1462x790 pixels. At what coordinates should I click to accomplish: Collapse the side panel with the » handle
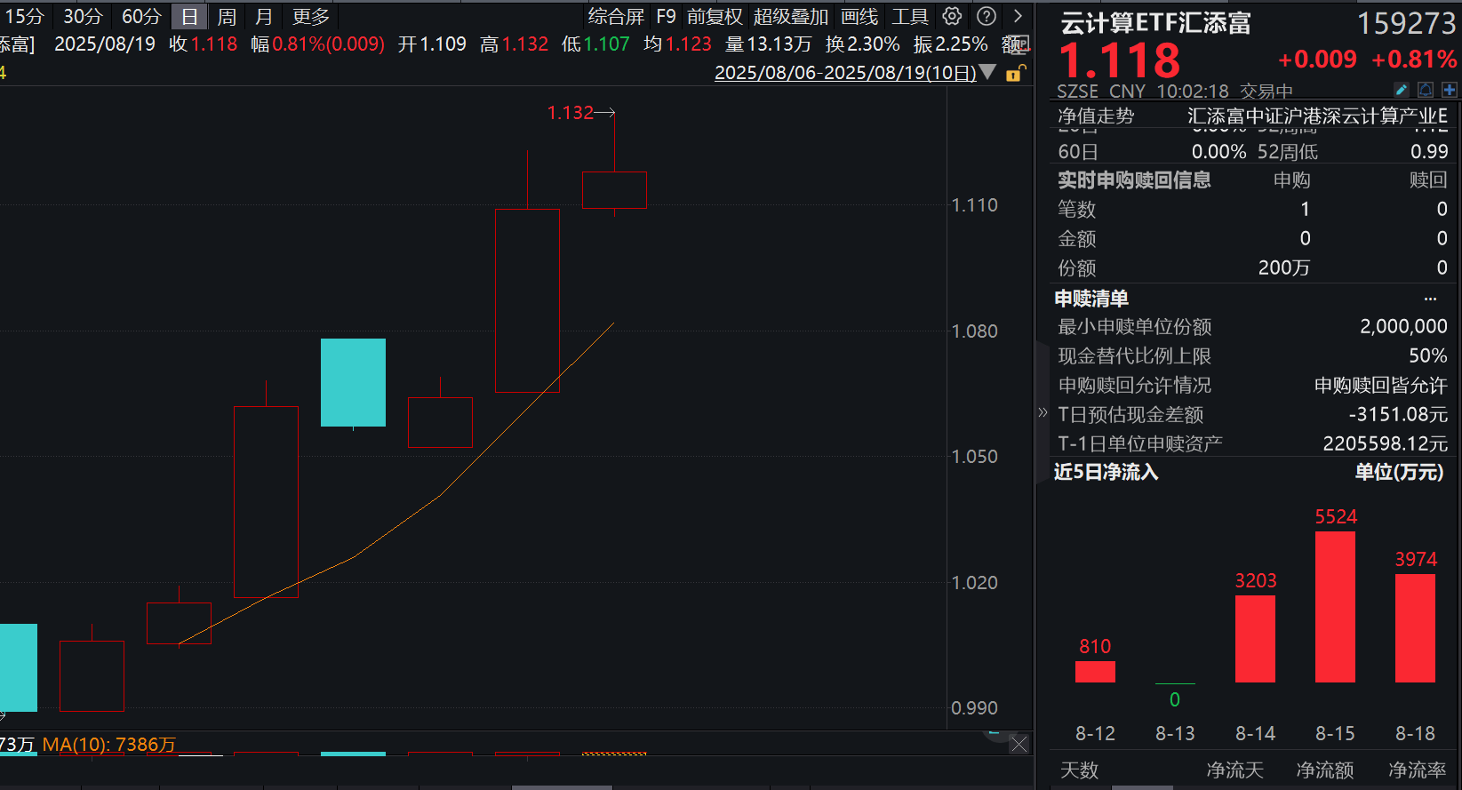1043,412
